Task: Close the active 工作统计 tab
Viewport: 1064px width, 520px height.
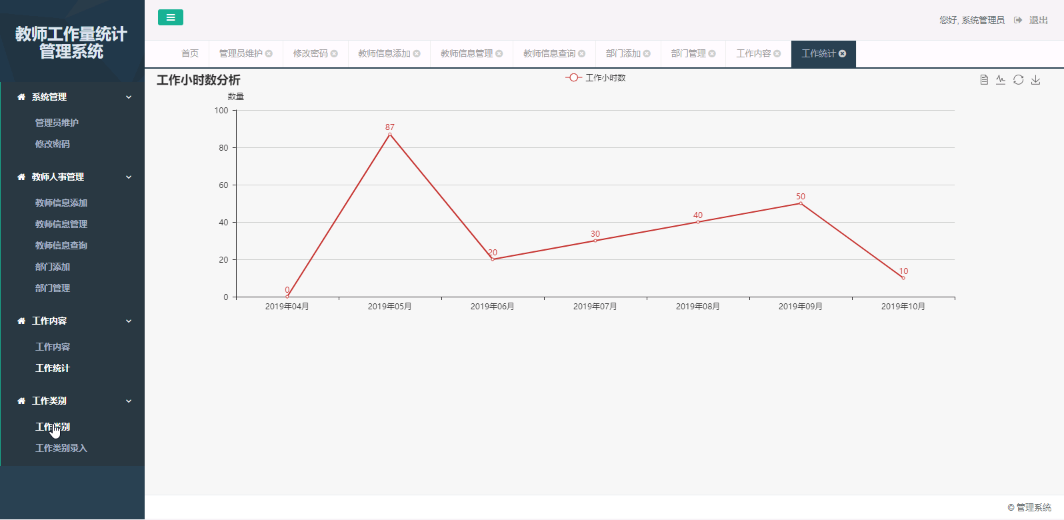Action: click(x=843, y=53)
